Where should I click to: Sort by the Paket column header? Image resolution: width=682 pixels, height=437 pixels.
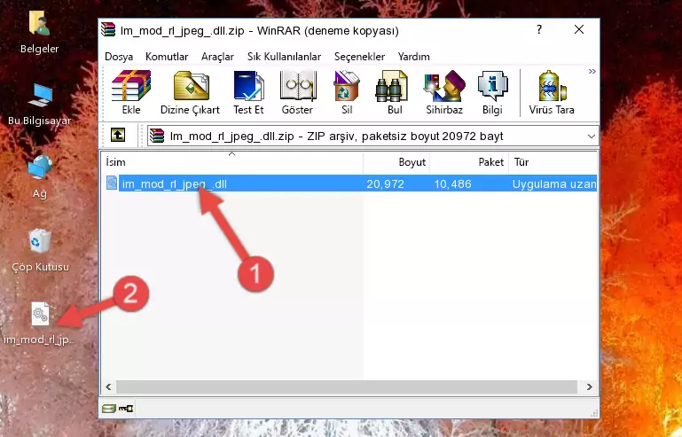(469, 161)
